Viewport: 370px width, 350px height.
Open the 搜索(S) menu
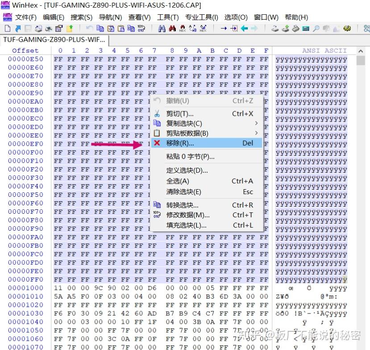[81, 17]
